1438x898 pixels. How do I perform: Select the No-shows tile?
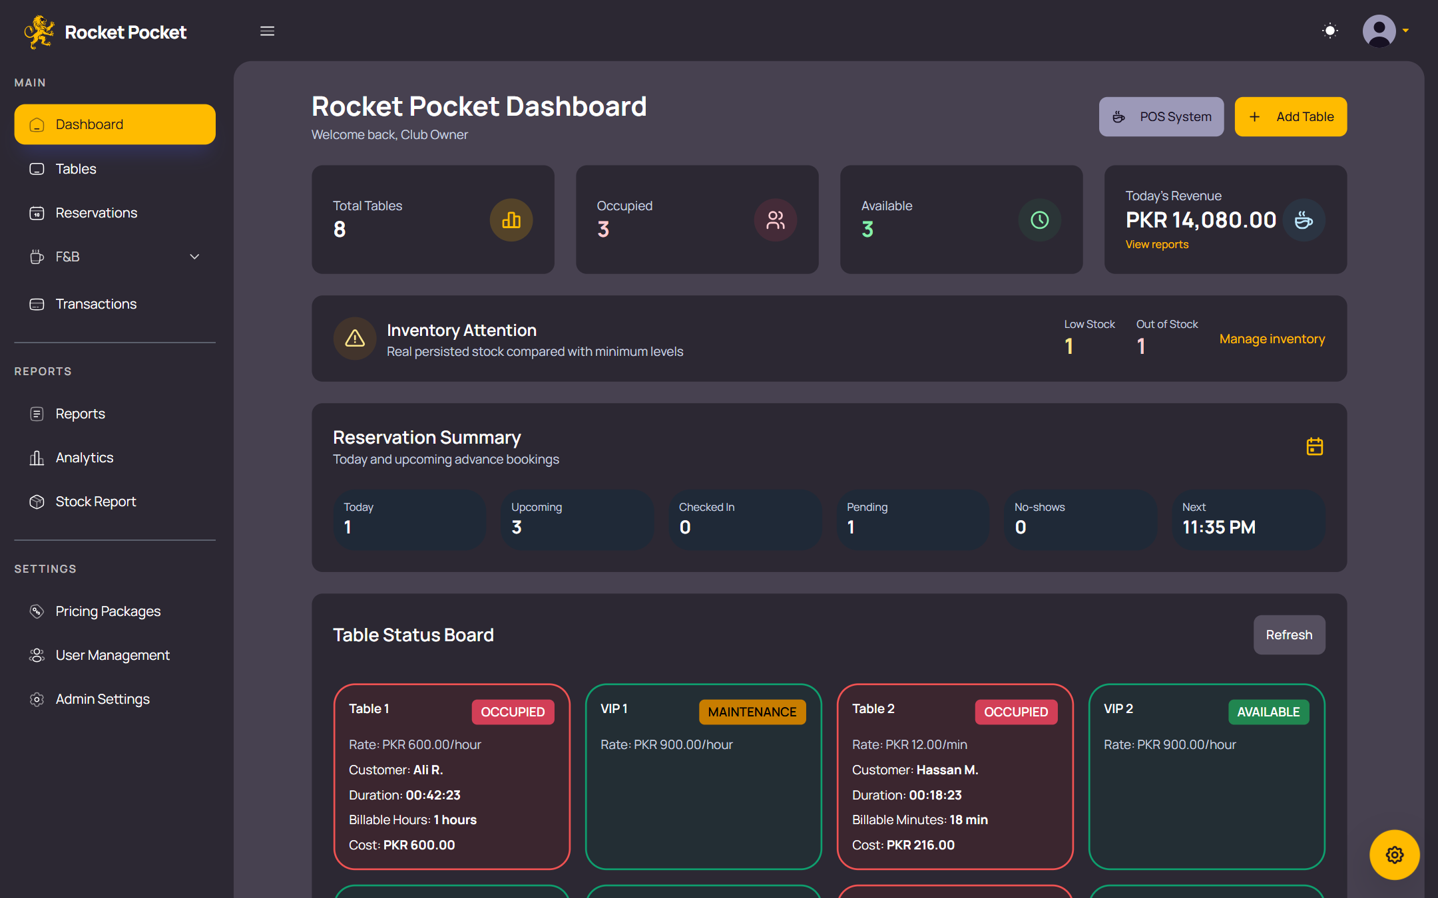1080,520
